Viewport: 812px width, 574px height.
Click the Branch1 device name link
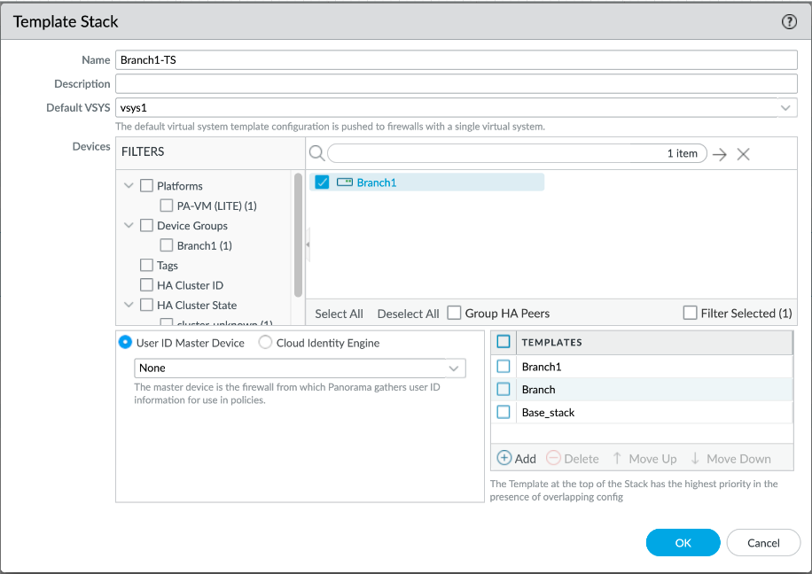pos(377,182)
